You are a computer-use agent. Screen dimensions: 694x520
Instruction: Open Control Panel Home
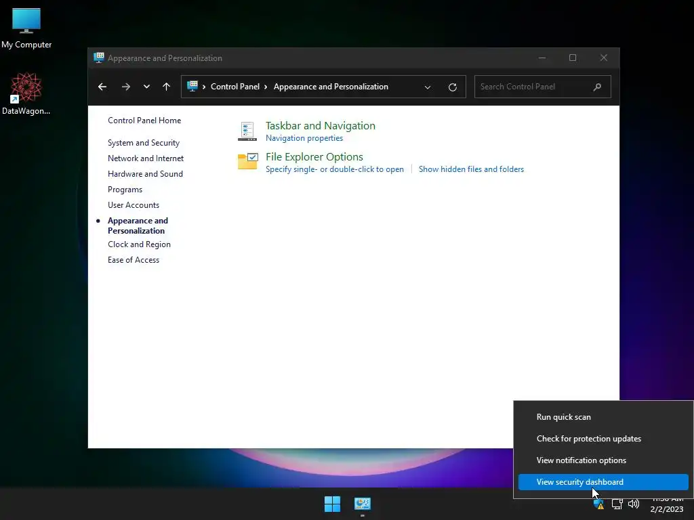tap(144, 121)
